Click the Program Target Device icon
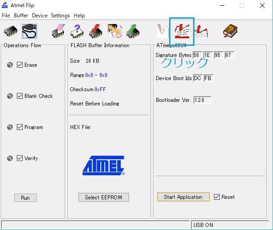 95,31
